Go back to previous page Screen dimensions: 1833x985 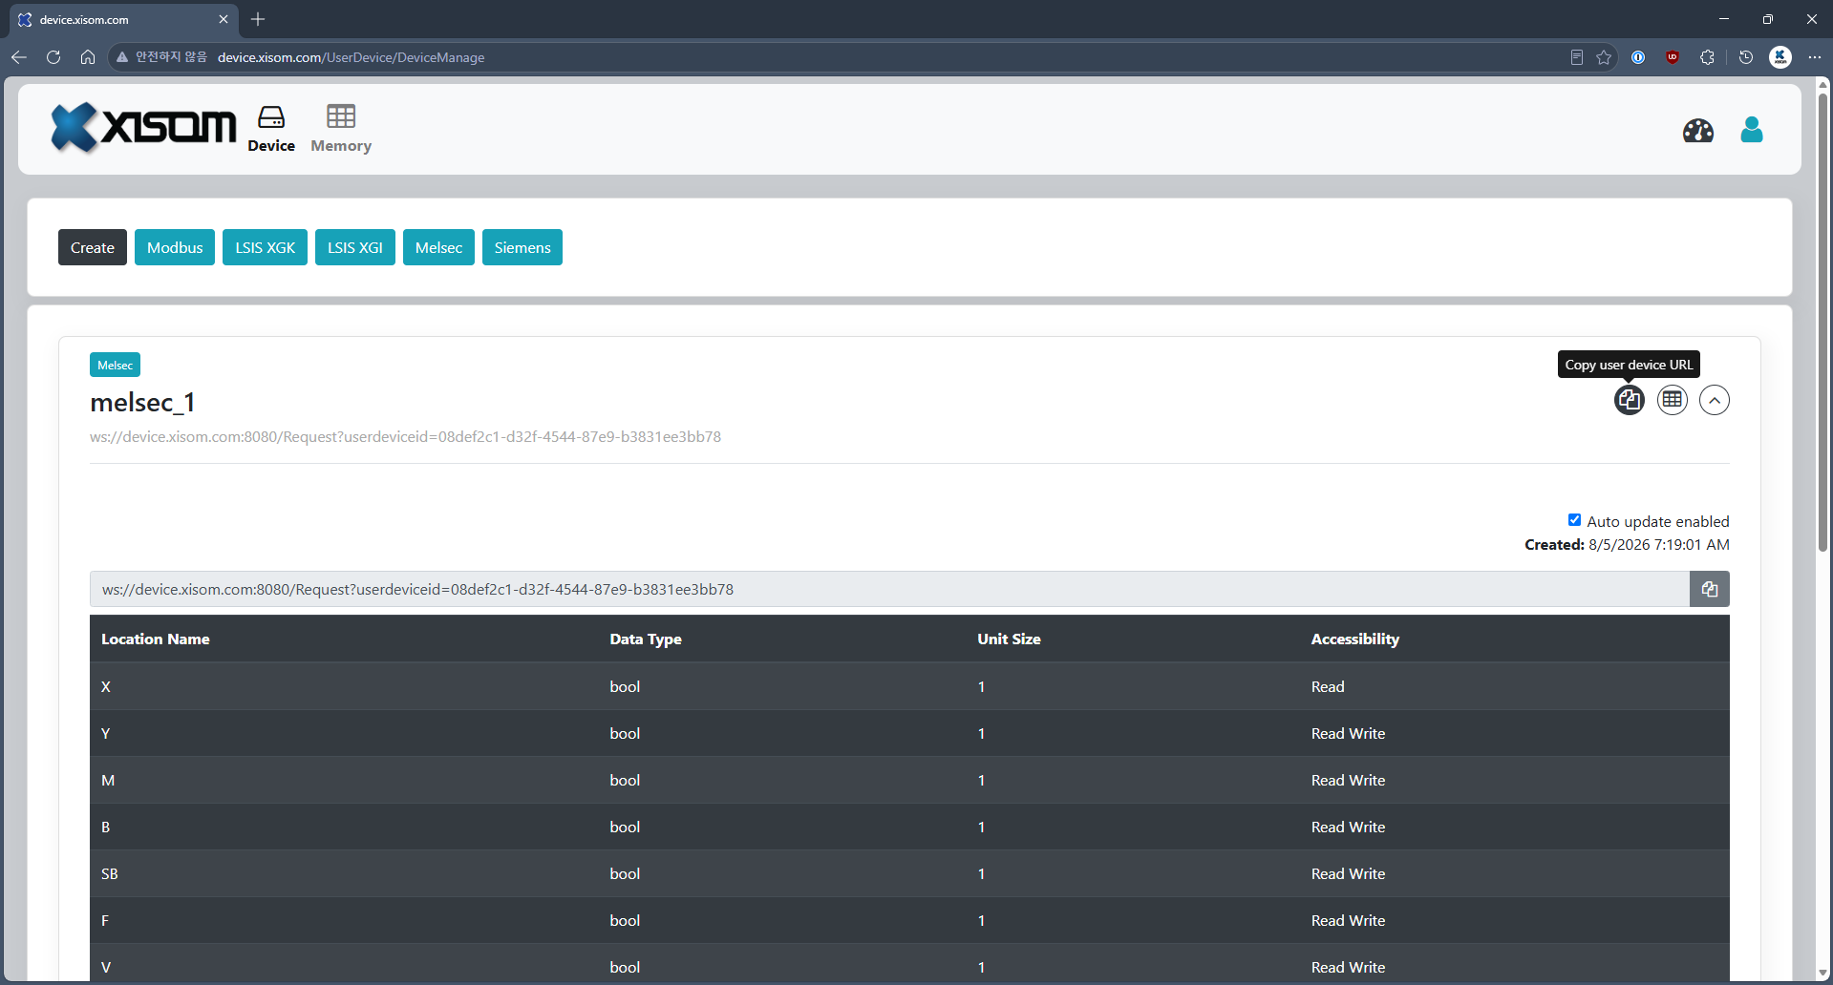click(19, 57)
